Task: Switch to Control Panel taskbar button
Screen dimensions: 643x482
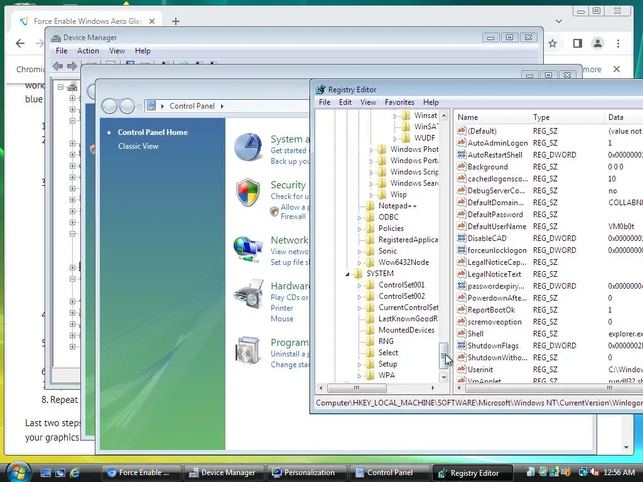Action: pyautogui.click(x=389, y=473)
